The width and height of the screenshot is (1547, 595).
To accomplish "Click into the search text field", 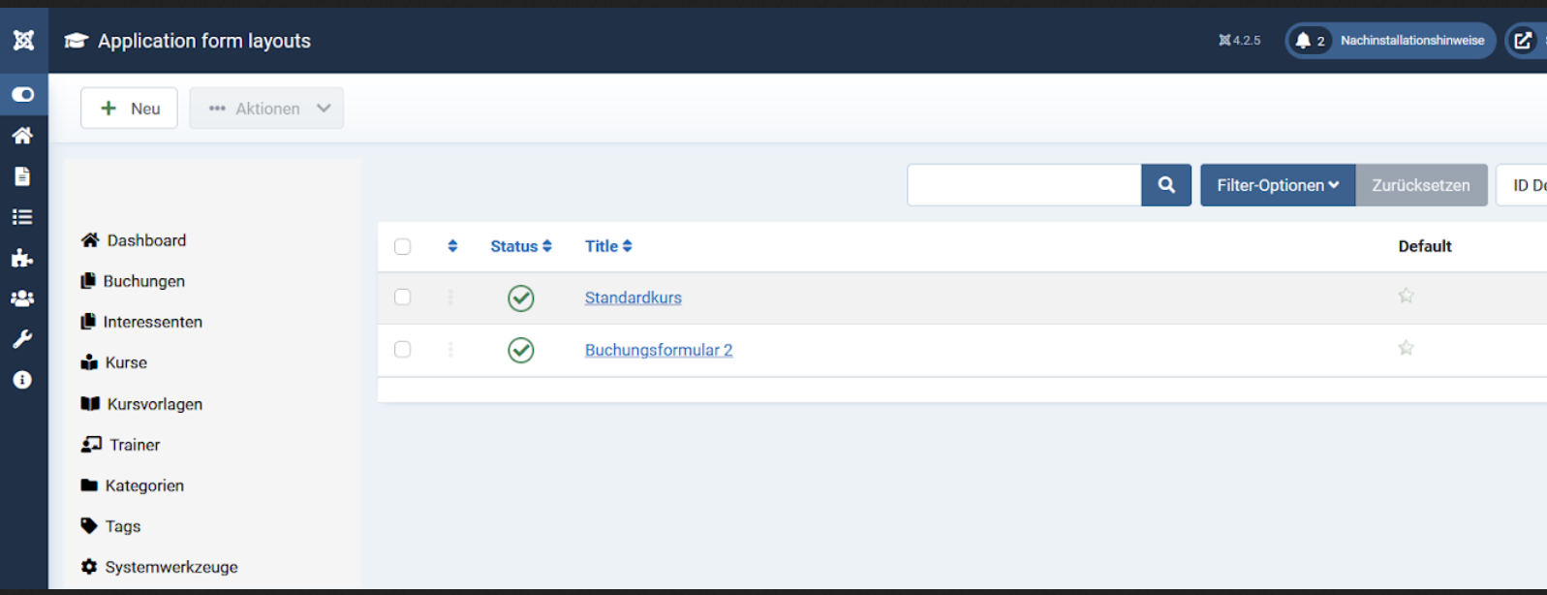I will coord(1024,185).
